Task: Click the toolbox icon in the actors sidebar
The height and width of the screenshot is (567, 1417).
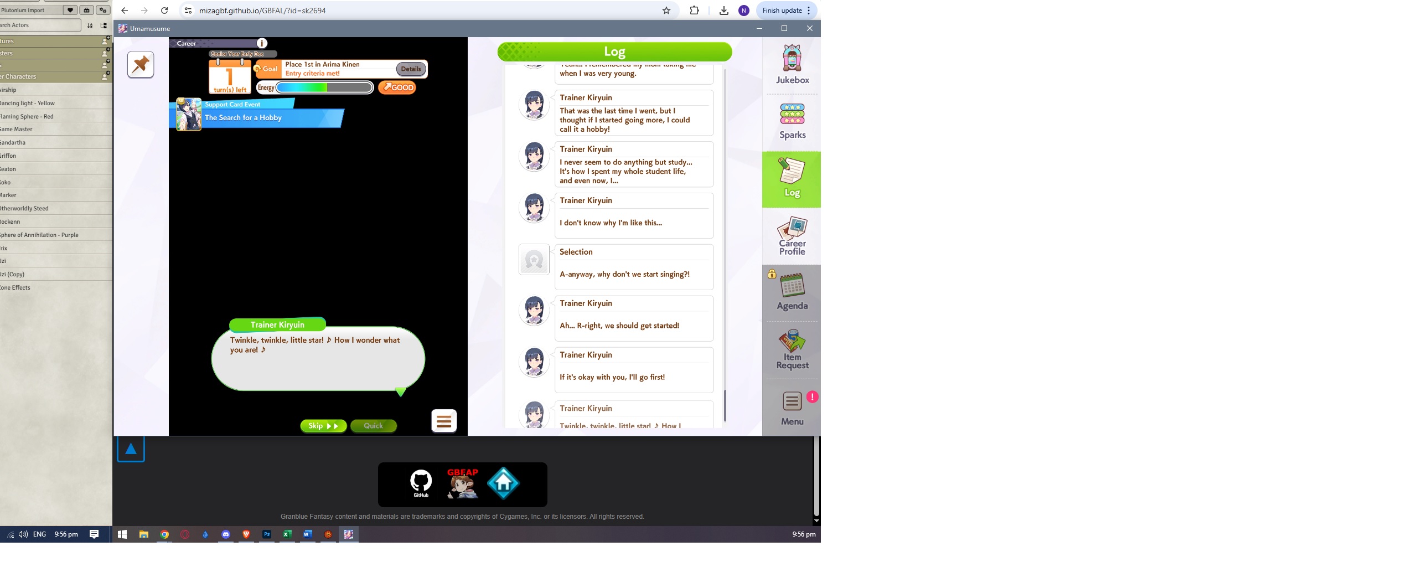Action: coord(86,10)
